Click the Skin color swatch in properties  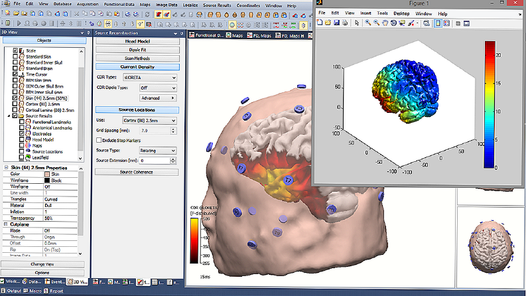pos(47,174)
